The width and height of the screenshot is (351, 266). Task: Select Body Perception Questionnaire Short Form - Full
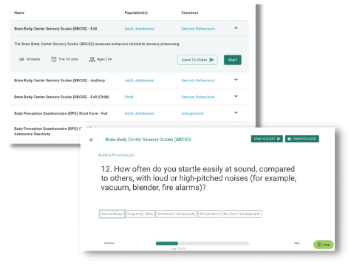(x=61, y=114)
